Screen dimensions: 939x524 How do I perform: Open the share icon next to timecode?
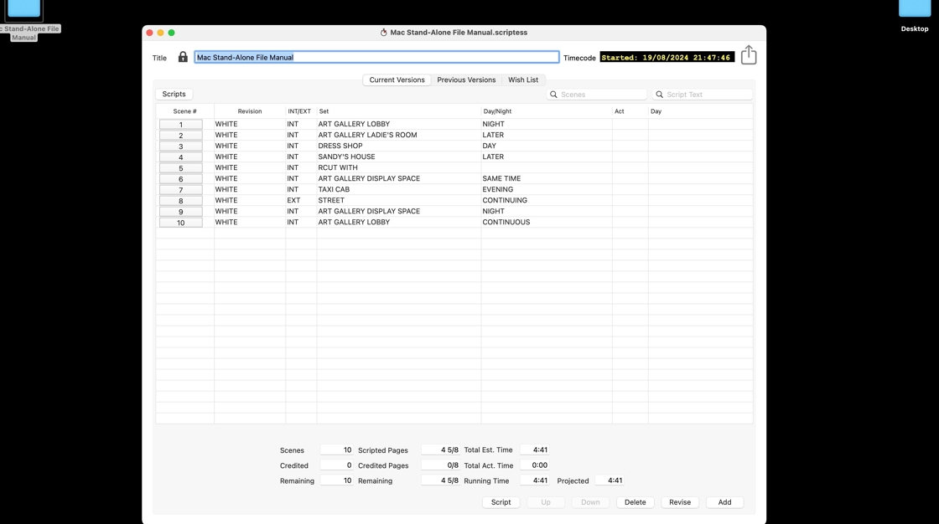749,55
